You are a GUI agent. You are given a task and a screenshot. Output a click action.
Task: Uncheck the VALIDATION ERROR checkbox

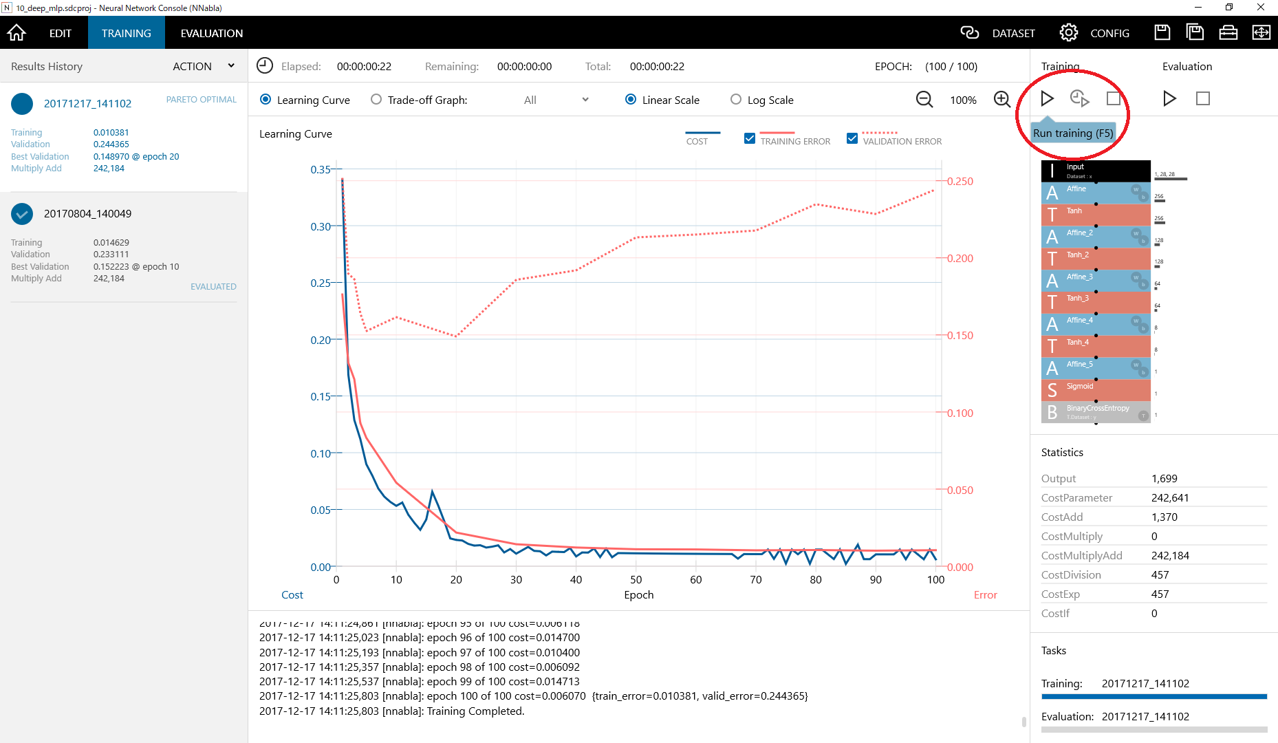pos(852,138)
